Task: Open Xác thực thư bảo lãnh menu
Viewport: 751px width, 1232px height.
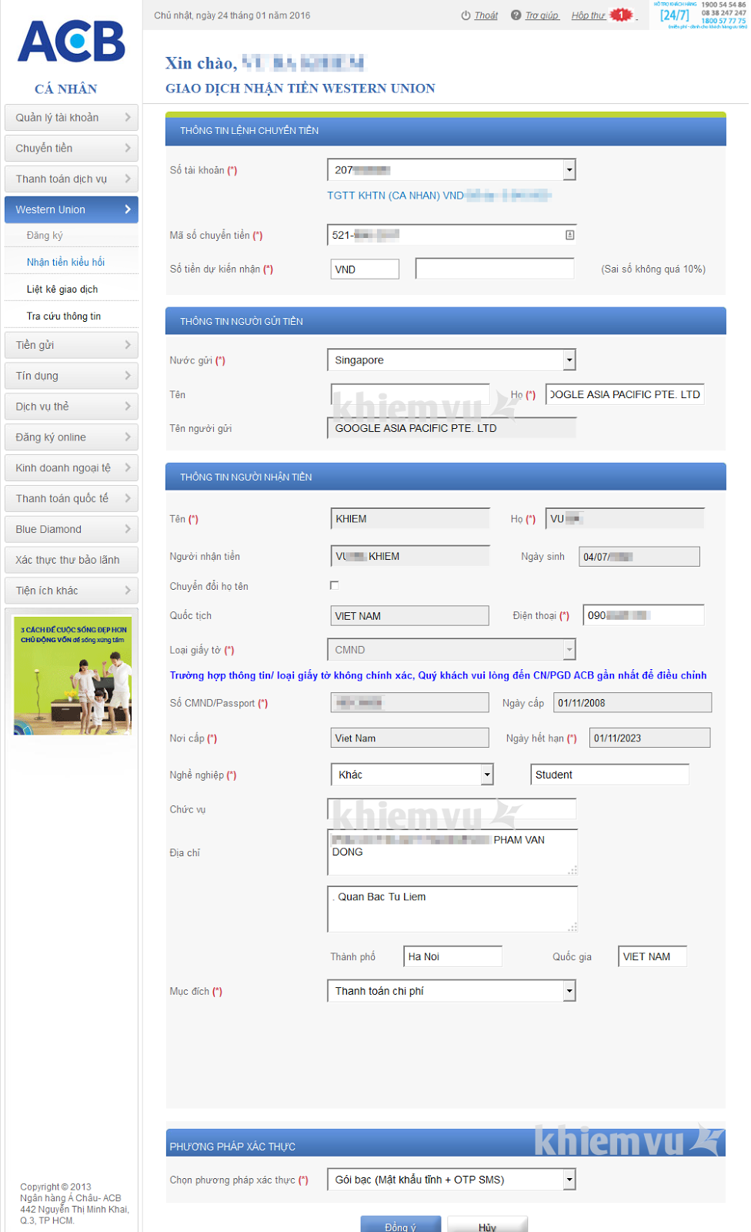Action: coord(72,561)
